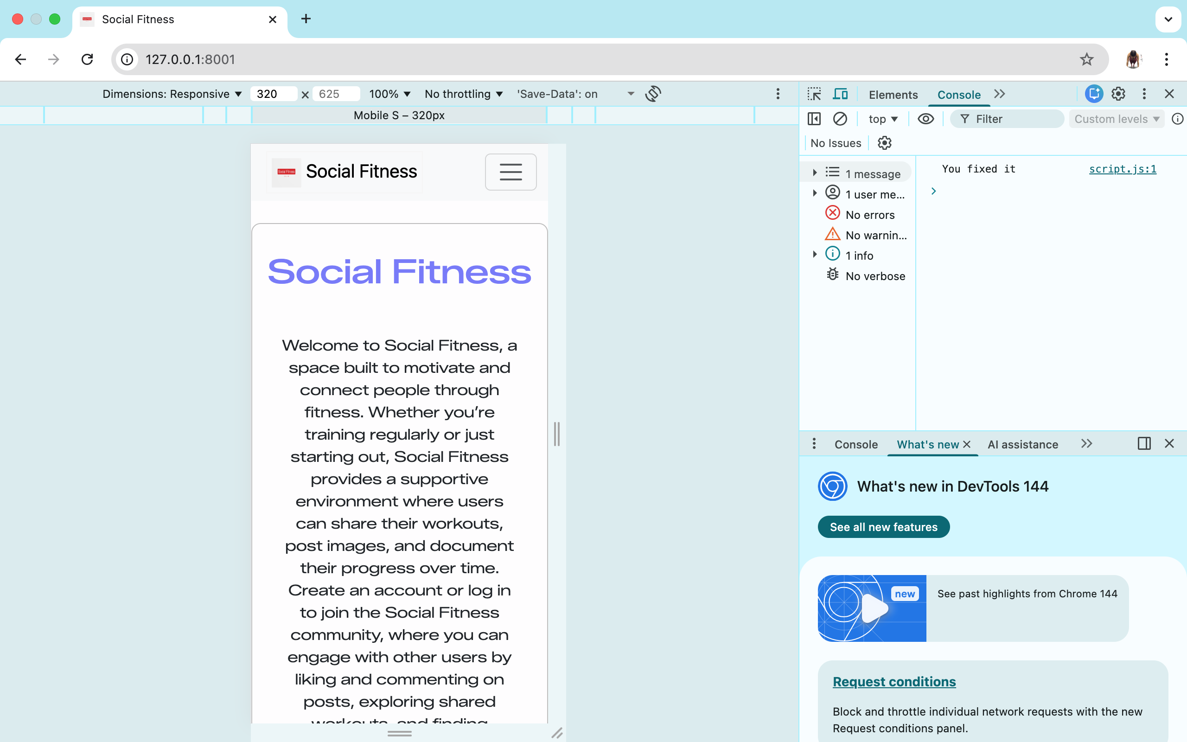The height and width of the screenshot is (742, 1187).
Task: Click See all new features button
Action: coord(883,526)
